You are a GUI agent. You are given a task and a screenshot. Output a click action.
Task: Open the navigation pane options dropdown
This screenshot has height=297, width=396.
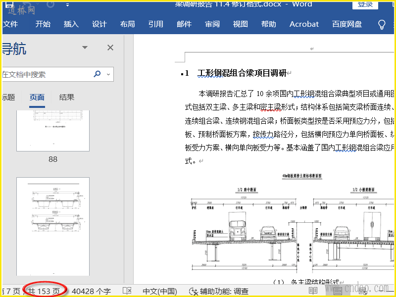click(x=85, y=48)
